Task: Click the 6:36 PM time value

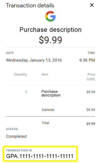Action: click(87, 60)
